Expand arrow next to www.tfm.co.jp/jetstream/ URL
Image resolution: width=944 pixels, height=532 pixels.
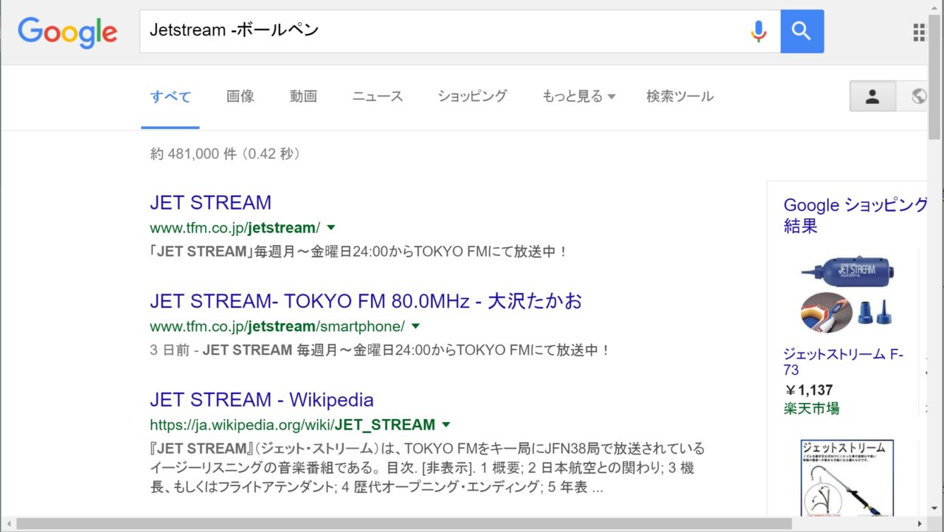tap(331, 227)
